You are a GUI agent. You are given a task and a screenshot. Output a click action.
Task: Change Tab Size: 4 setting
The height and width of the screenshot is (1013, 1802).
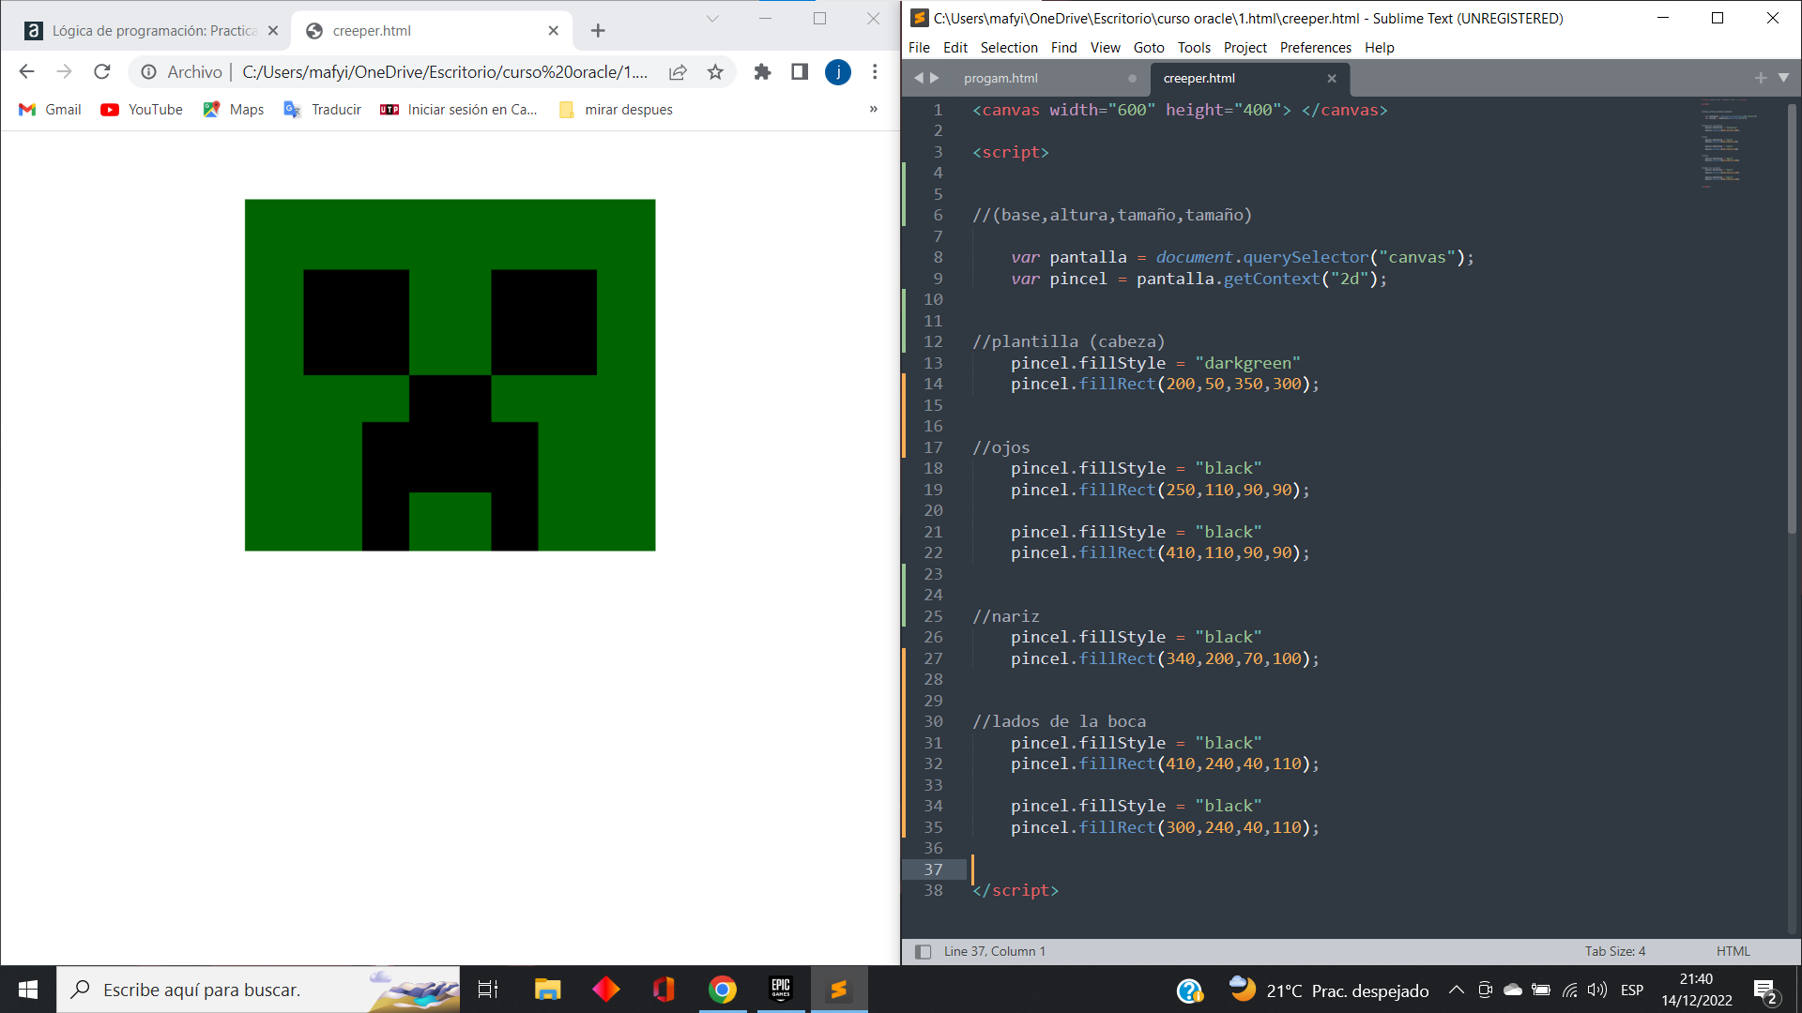pyautogui.click(x=1614, y=952)
